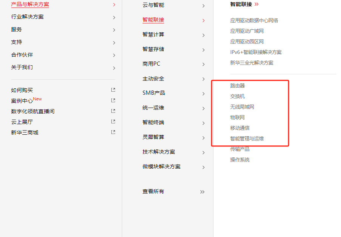Open 云上展厅 link
341x237 pixels.
(22, 122)
